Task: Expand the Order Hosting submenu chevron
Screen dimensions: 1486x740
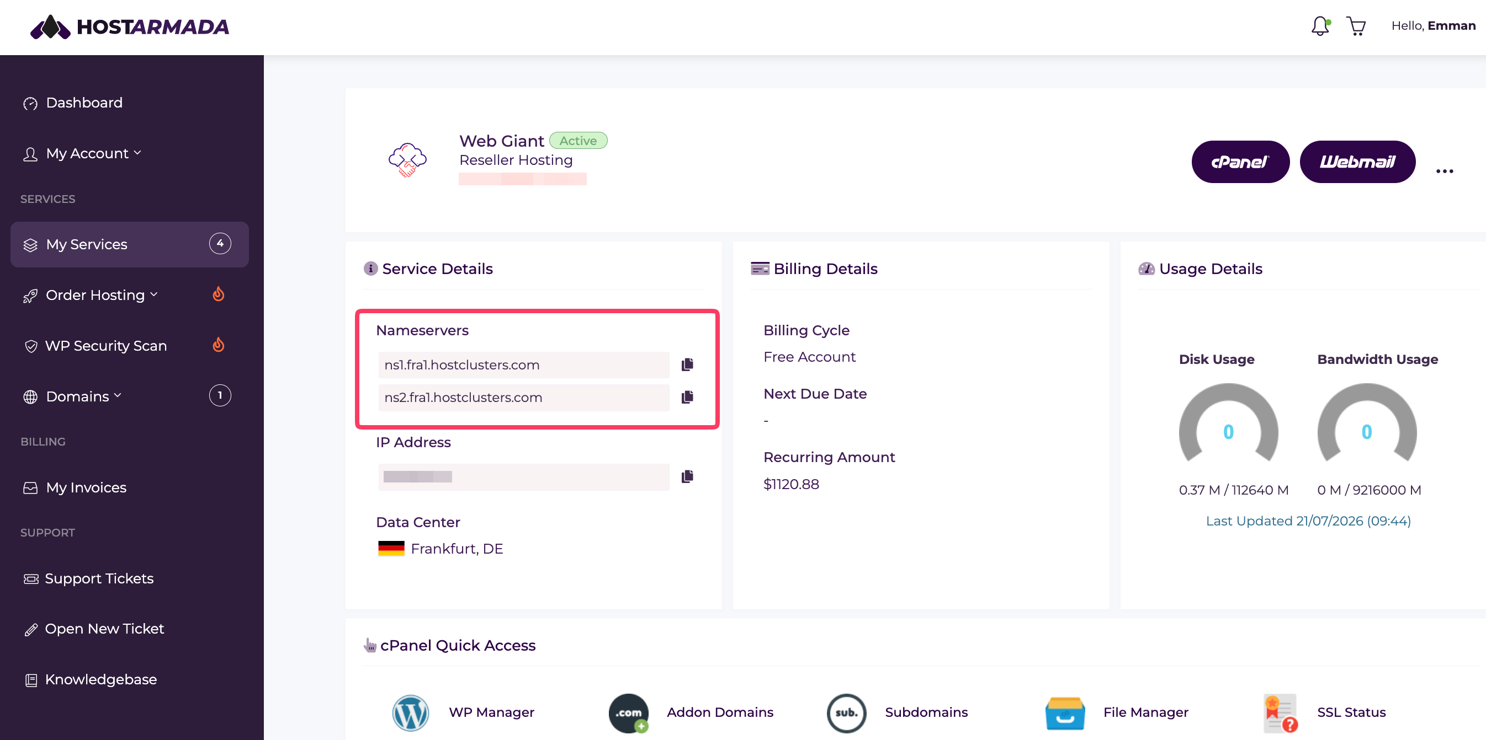Action: tap(153, 294)
